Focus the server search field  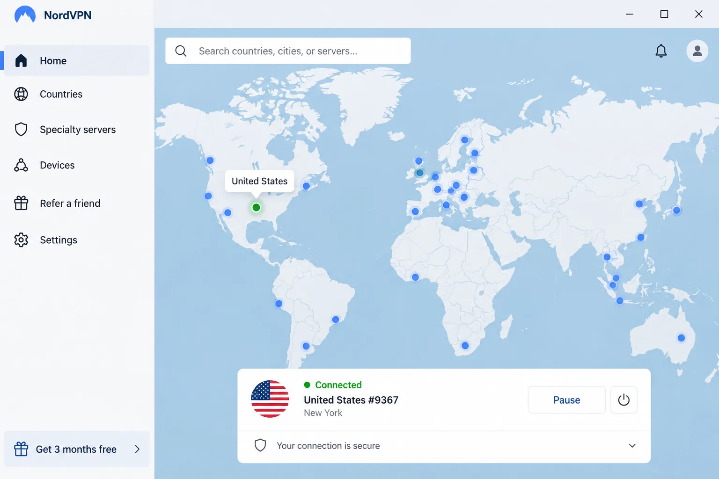[288, 51]
